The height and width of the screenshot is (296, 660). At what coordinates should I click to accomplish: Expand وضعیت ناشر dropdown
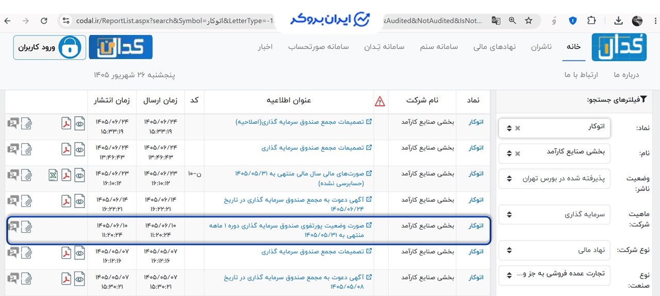tap(554, 179)
